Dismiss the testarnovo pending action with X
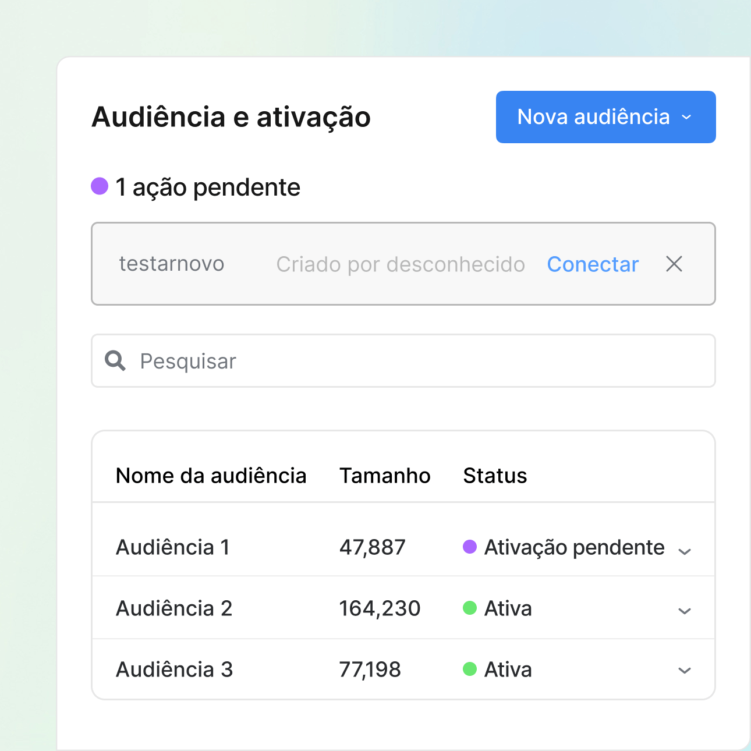The height and width of the screenshot is (751, 751). [674, 264]
